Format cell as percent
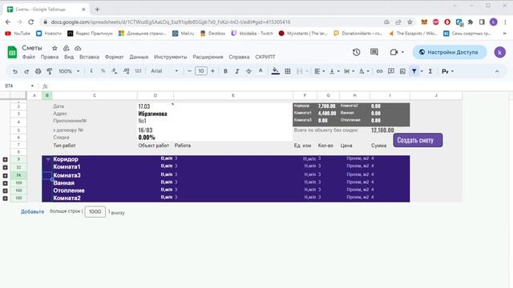 103,71
